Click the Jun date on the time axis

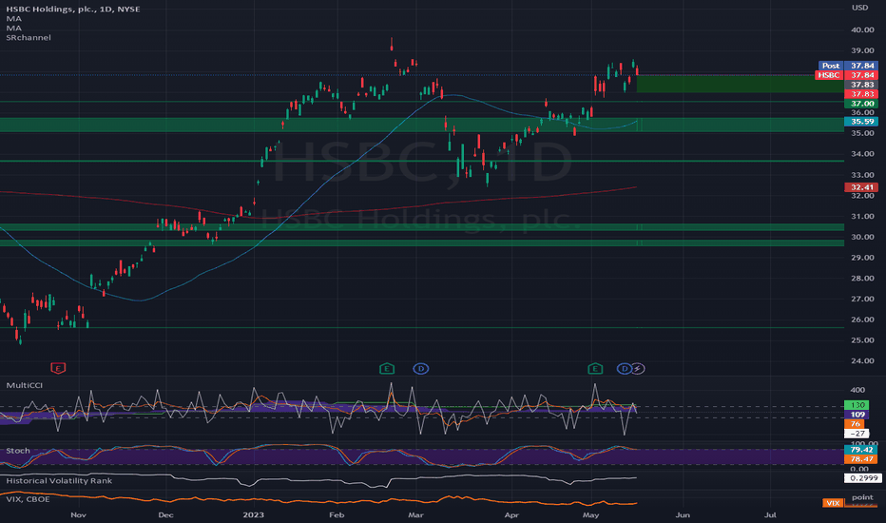coord(683,515)
